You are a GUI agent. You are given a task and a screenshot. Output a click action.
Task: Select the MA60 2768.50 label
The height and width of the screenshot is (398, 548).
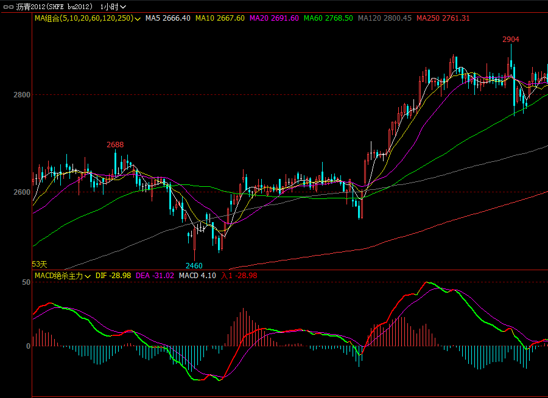click(328, 18)
